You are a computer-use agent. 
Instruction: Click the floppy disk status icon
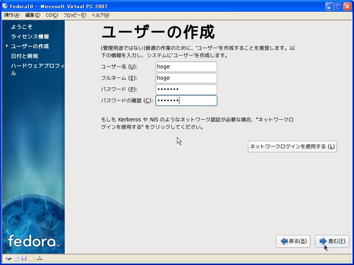pos(24,258)
